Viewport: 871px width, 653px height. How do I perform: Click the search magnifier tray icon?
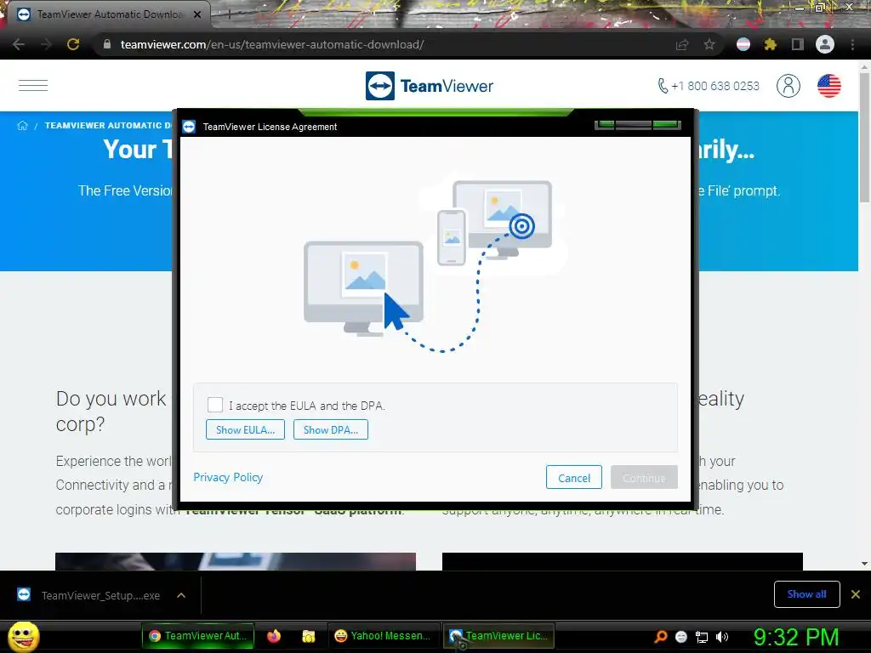coord(660,637)
